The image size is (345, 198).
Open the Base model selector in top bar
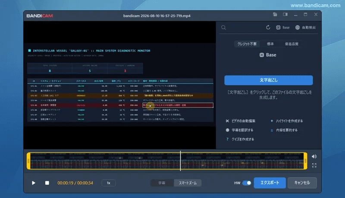click(283, 28)
